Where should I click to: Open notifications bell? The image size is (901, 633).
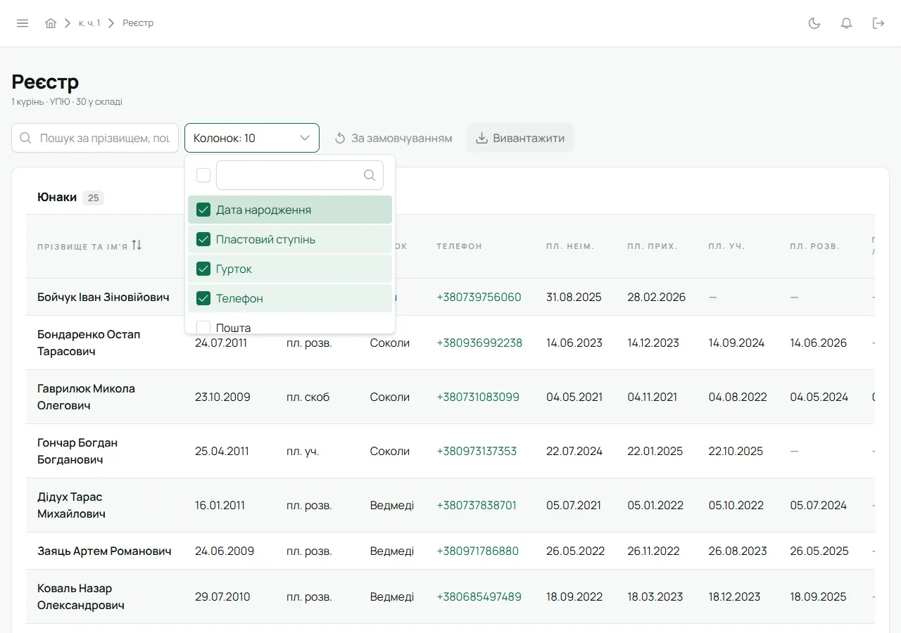847,23
